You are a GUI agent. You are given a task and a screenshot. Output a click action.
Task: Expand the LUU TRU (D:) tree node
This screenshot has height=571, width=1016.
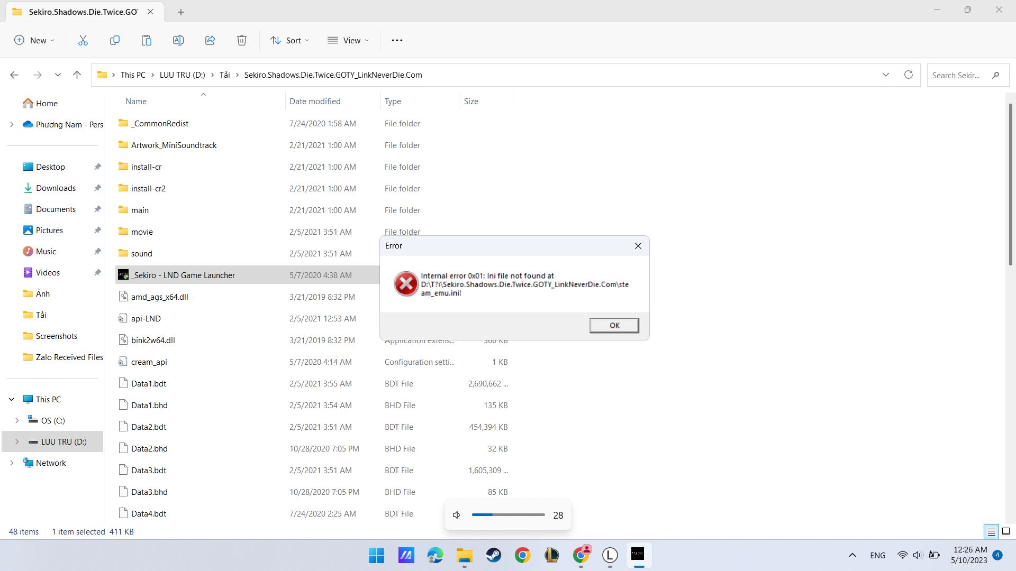(17, 441)
